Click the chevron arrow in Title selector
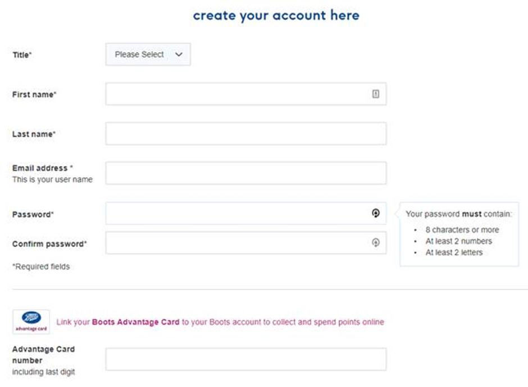This screenshot has height=387, width=528. click(x=179, y=54)
